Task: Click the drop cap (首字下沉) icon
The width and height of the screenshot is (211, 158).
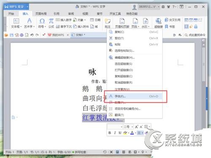Action: 58,26
